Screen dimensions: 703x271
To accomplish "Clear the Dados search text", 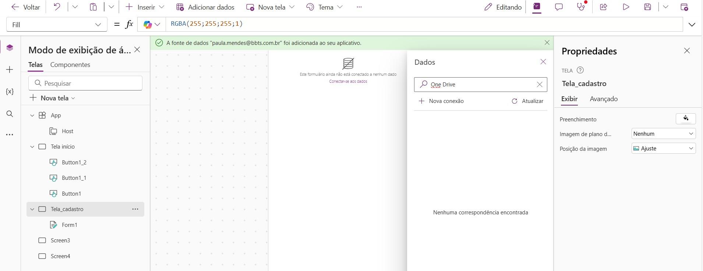I will [540, 85].
